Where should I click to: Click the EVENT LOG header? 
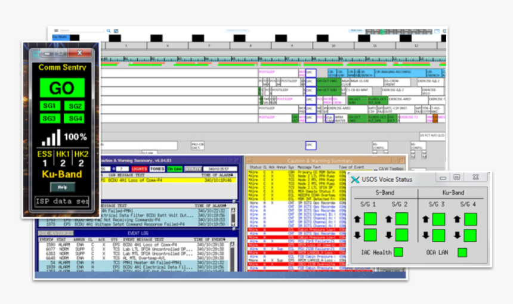(138, 233)
